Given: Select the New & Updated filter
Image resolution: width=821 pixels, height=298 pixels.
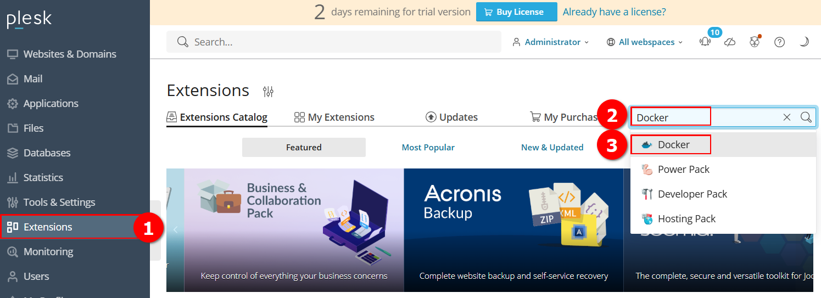Looking at the screenshot, I should click(x=552, y=147).
